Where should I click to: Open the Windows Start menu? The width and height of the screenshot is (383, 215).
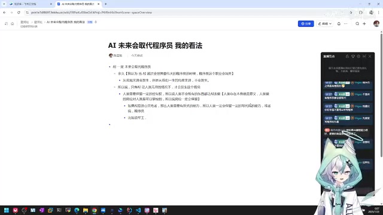point(7,210)
